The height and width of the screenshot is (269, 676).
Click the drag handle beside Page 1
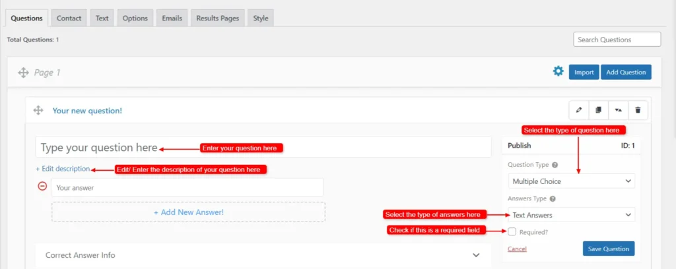[24, 73]
